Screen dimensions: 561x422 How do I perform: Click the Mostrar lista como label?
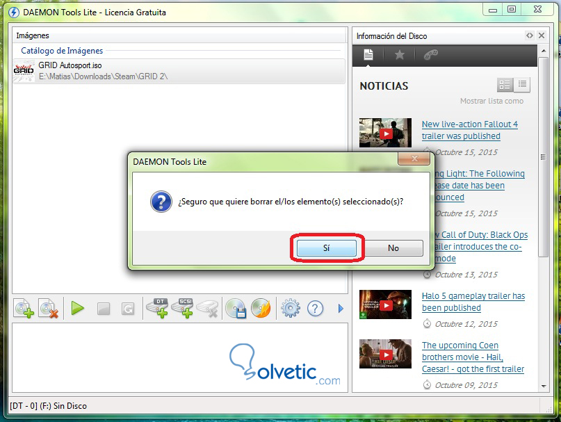[x=491, y=101]
